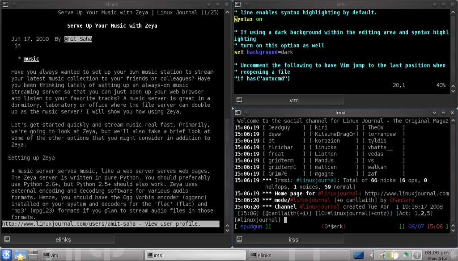Select the elinks Konsole tab
The image size is (458, 261).
click(x=63, y=240)
